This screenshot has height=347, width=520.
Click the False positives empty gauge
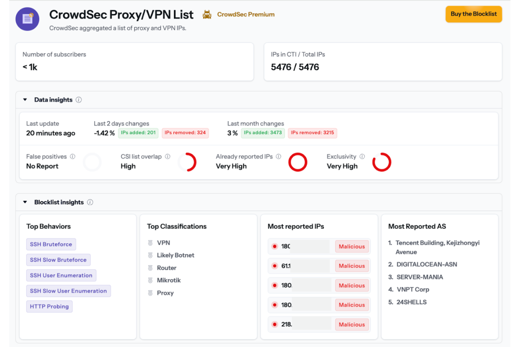(x=92, y=162)
